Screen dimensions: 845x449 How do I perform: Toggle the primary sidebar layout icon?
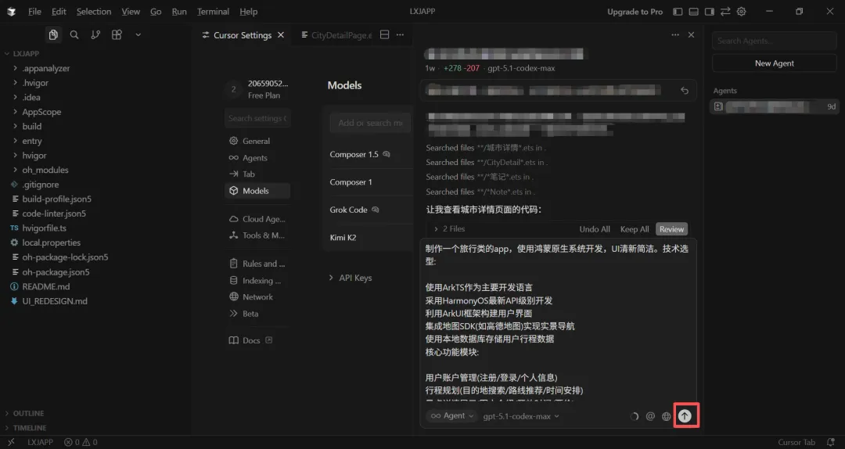[678, 11]
